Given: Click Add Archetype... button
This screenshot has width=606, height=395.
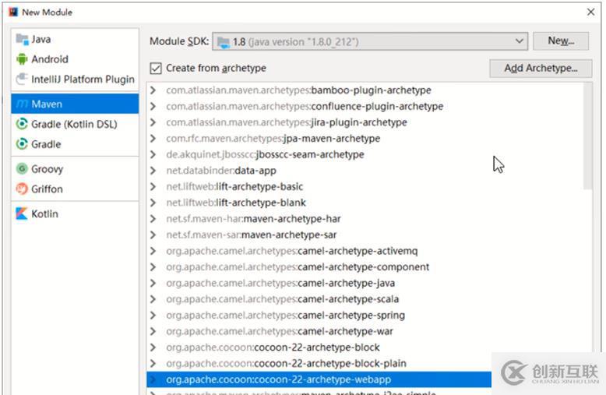Looking at the screenshot, I should point(541,69).
